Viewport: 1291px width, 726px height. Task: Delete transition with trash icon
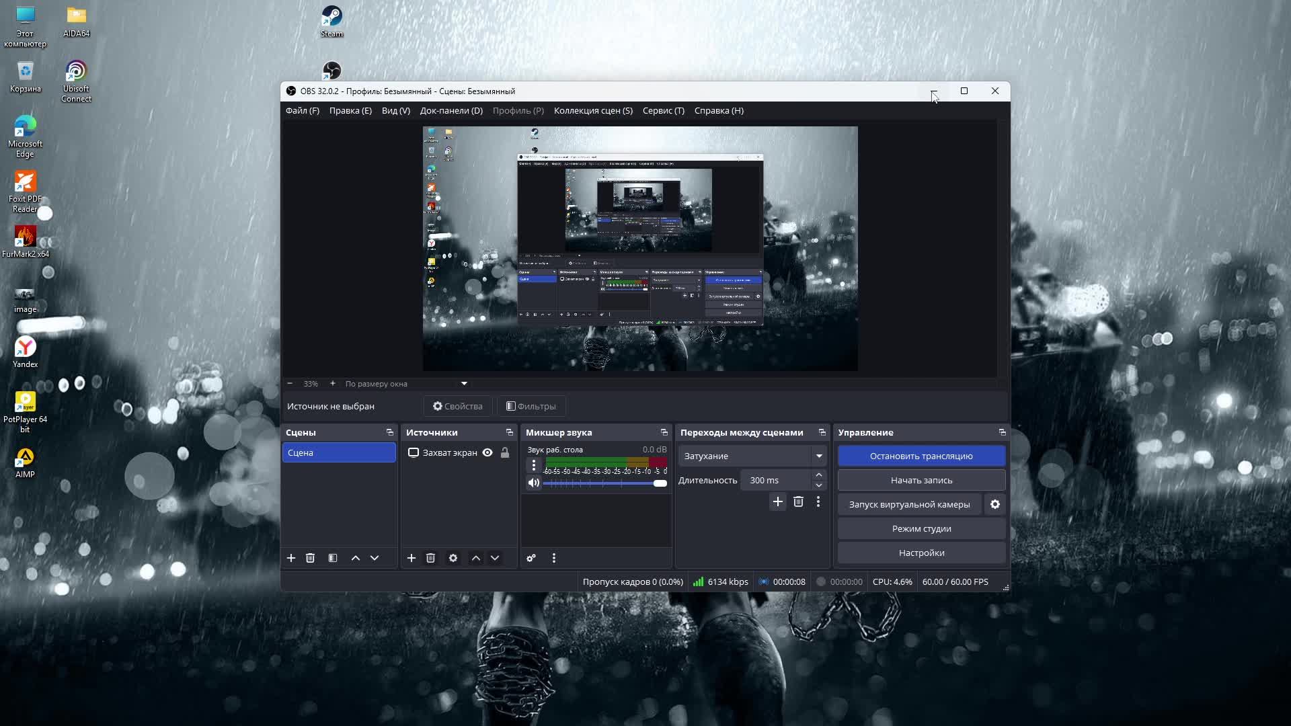pyautogui.click(x=798, y=501)
